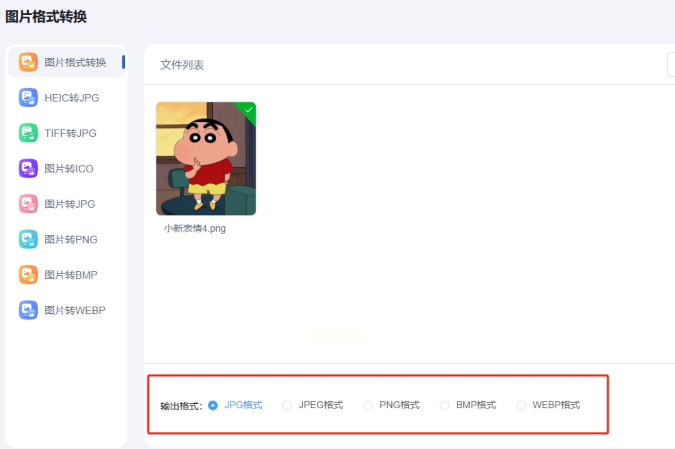Select JPEG格式 output radio button

(x=287, y=405)
